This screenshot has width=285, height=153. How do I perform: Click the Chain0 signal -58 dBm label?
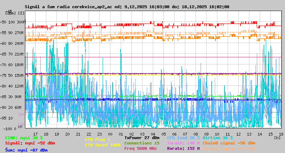click(x=229, y=143)
